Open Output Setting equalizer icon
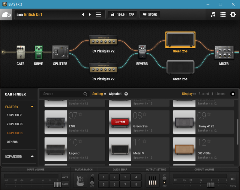The width and height of the screenshot is (240, 190). click(x=152, y=180)
